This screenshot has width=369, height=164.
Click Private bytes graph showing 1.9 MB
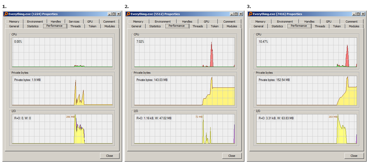(x=62, y=91)
